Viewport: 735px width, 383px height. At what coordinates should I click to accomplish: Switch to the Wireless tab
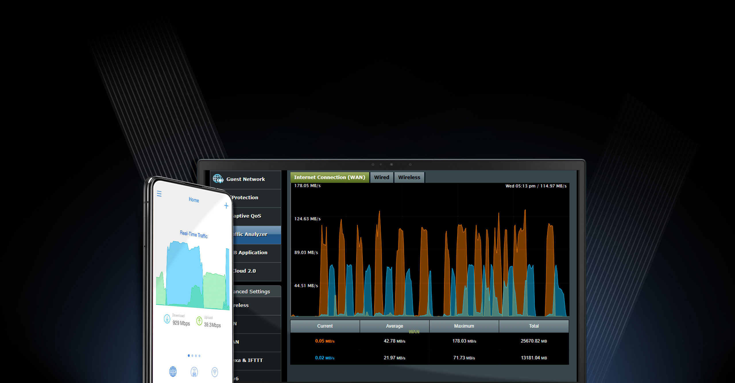pyautogui.click(x=409, y=177)
